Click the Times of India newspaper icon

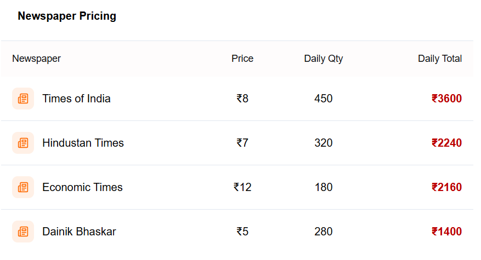(23, 99)
